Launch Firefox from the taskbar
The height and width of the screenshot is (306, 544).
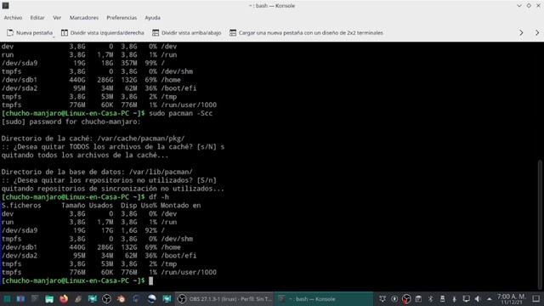click(x=64, y=298)
